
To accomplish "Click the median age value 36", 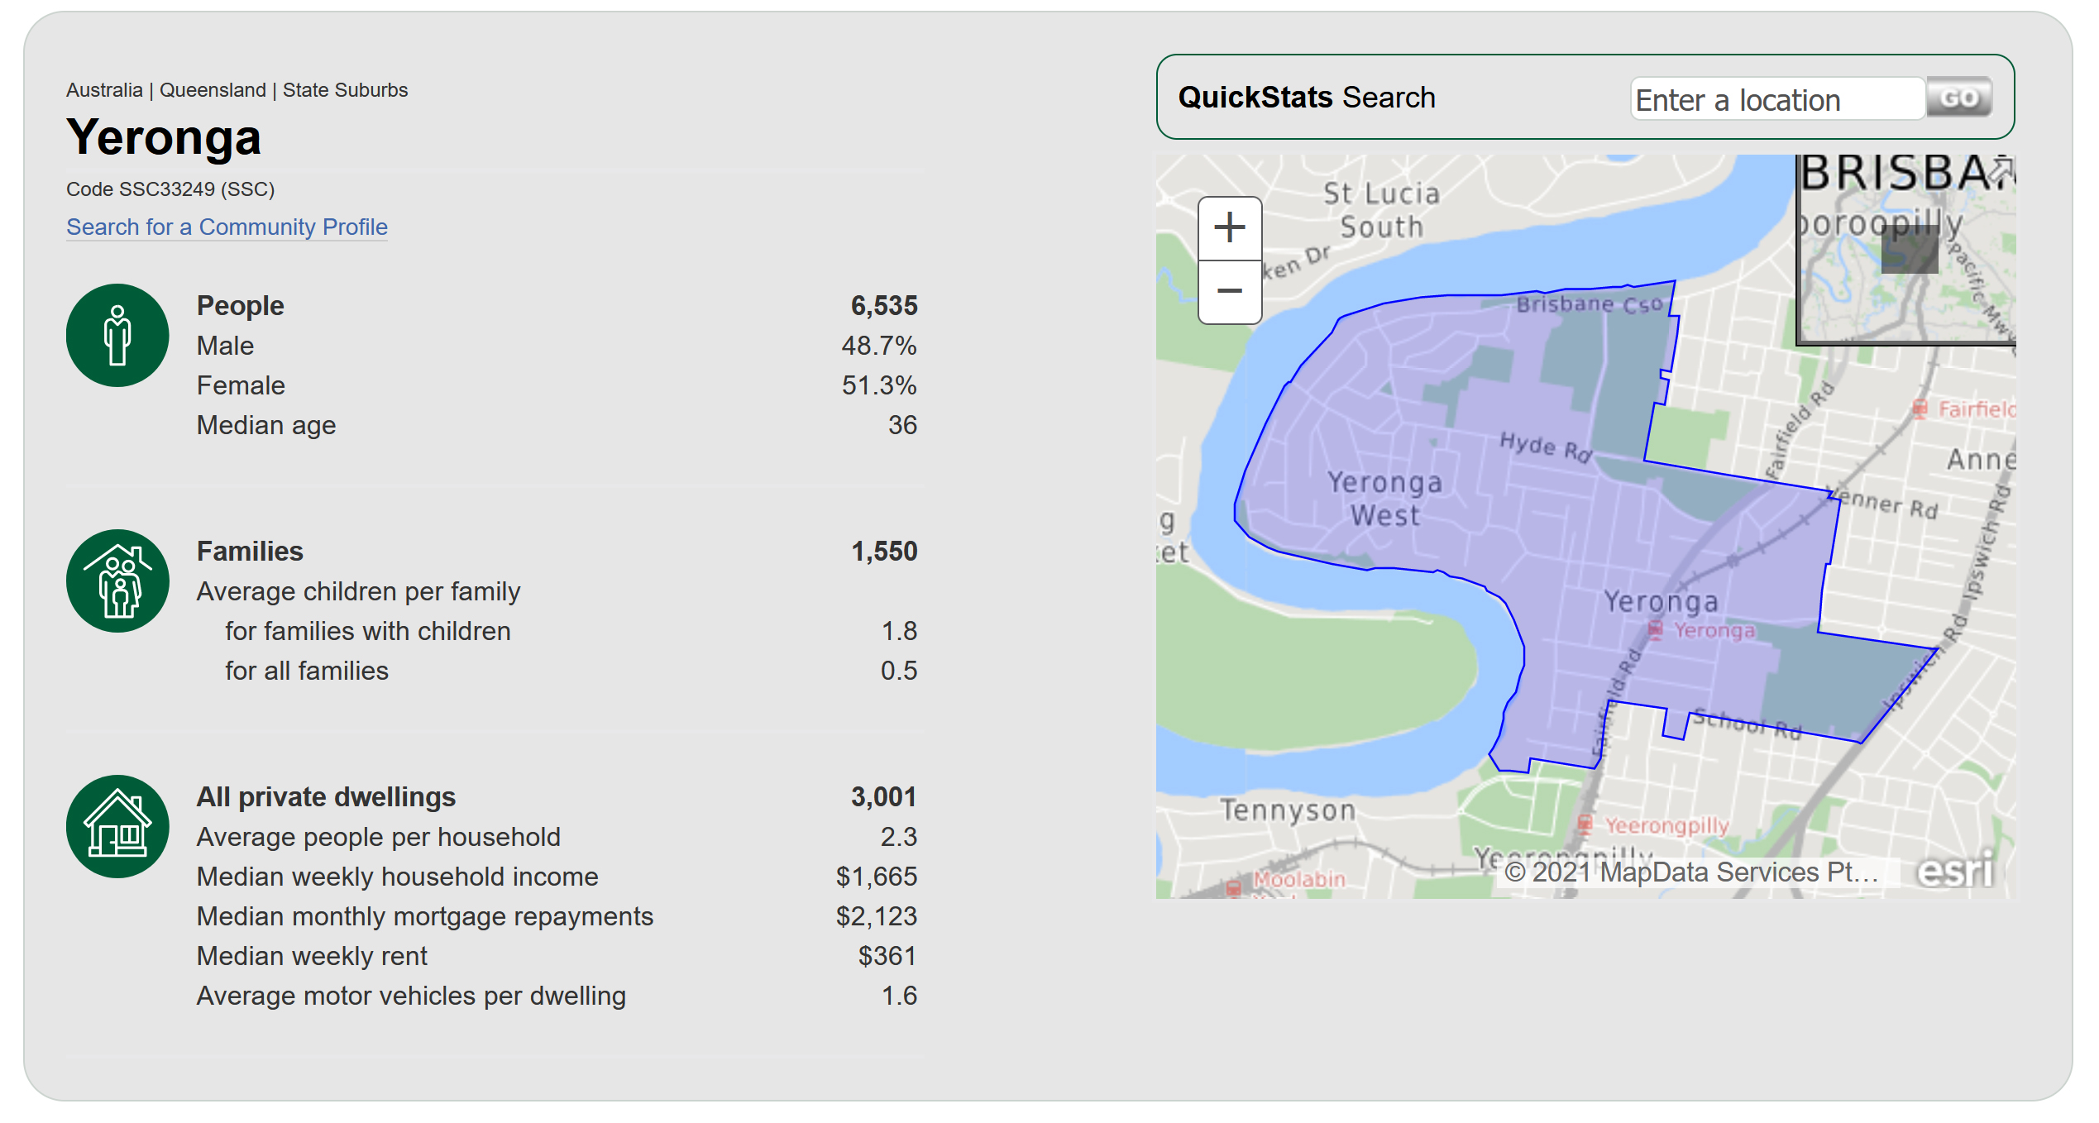I will (x=902, y=425).
